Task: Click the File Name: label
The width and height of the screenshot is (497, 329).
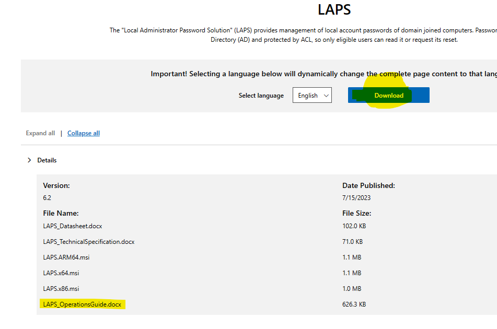Action: [61, 214]
